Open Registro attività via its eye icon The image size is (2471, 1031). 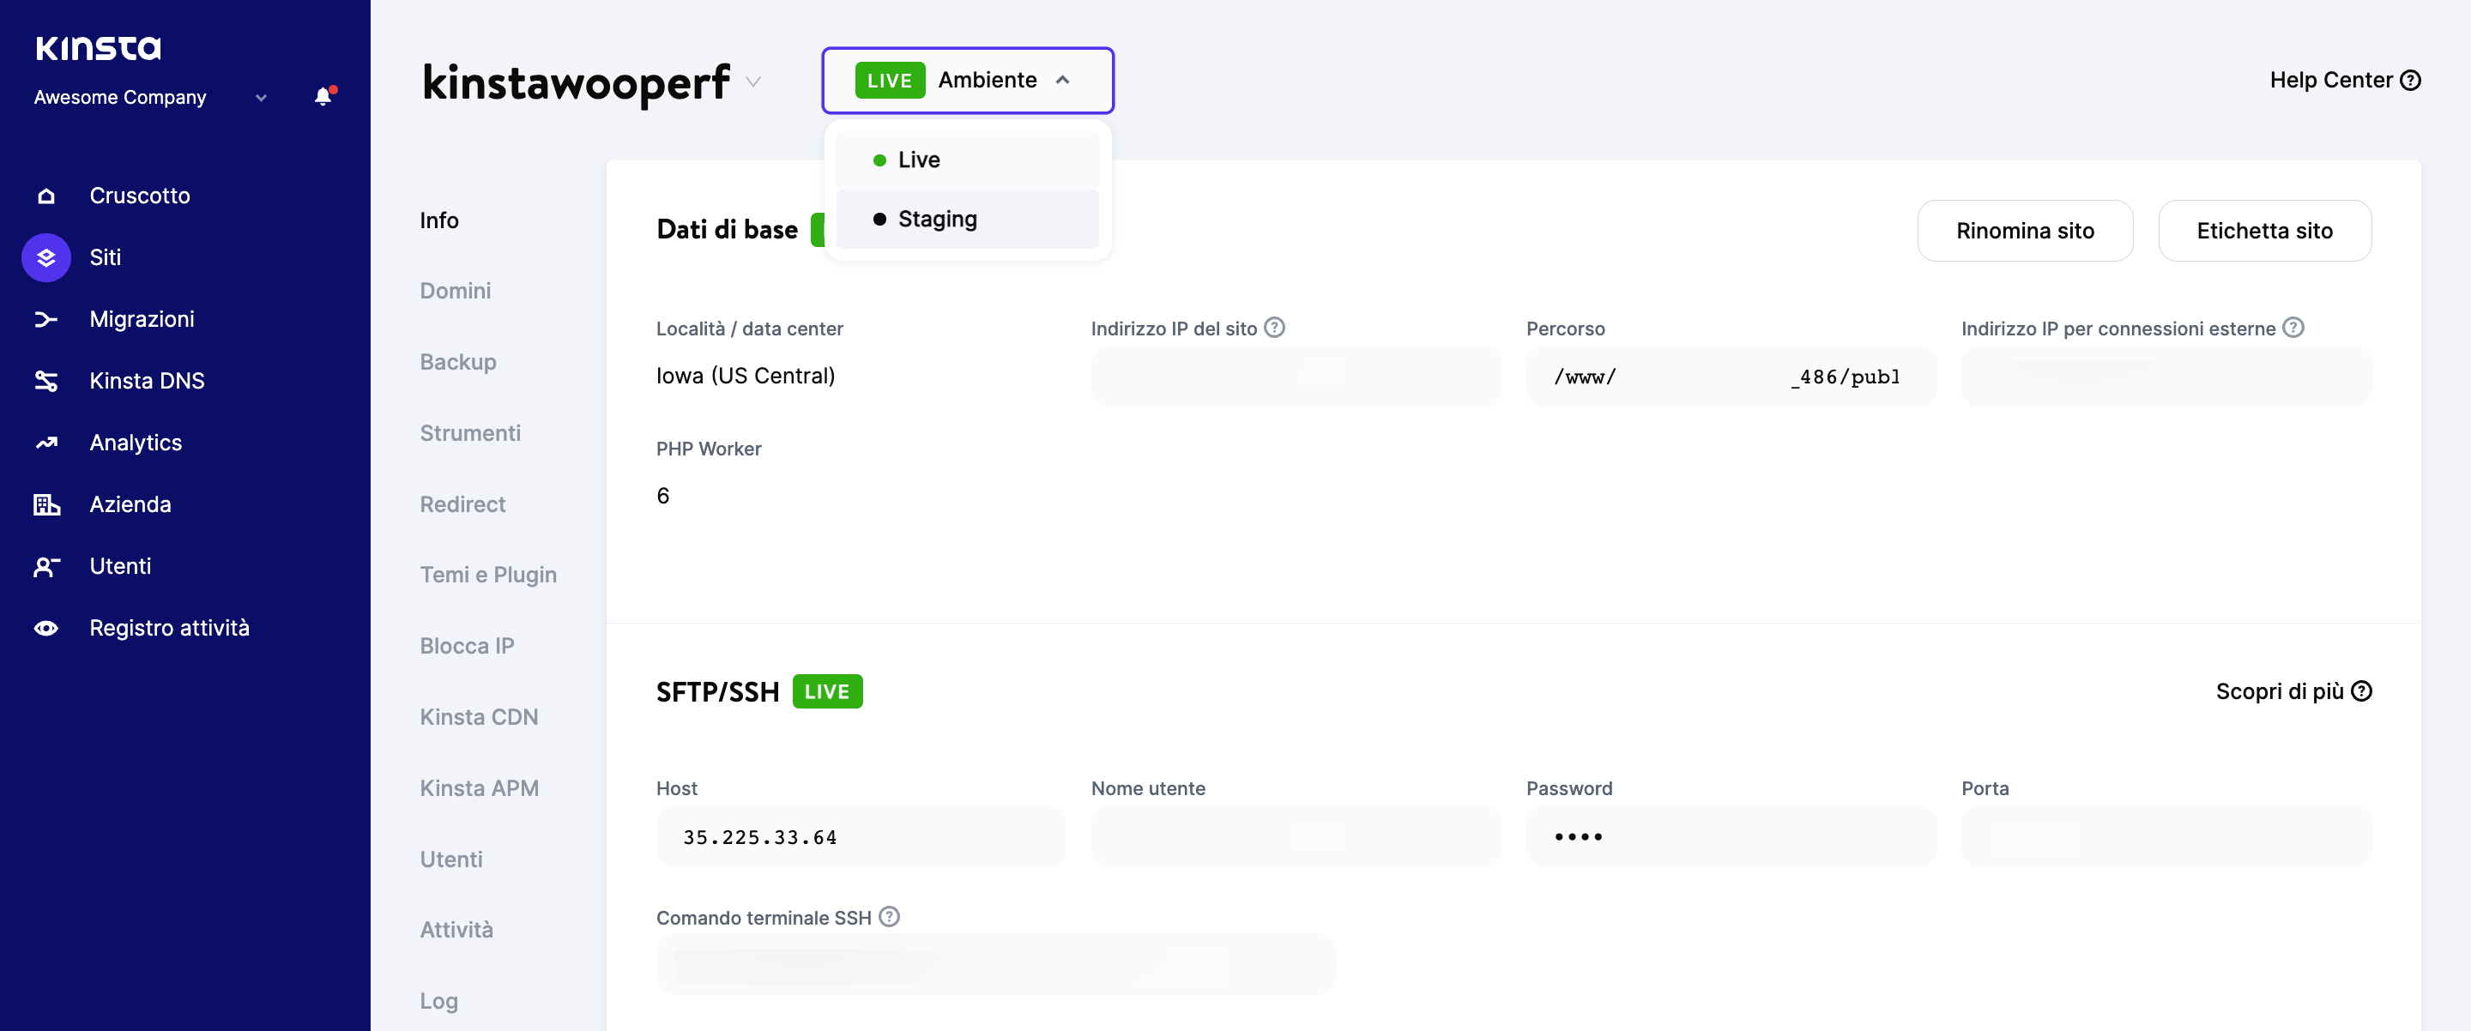pyautogui.click(x=46, y=627)
